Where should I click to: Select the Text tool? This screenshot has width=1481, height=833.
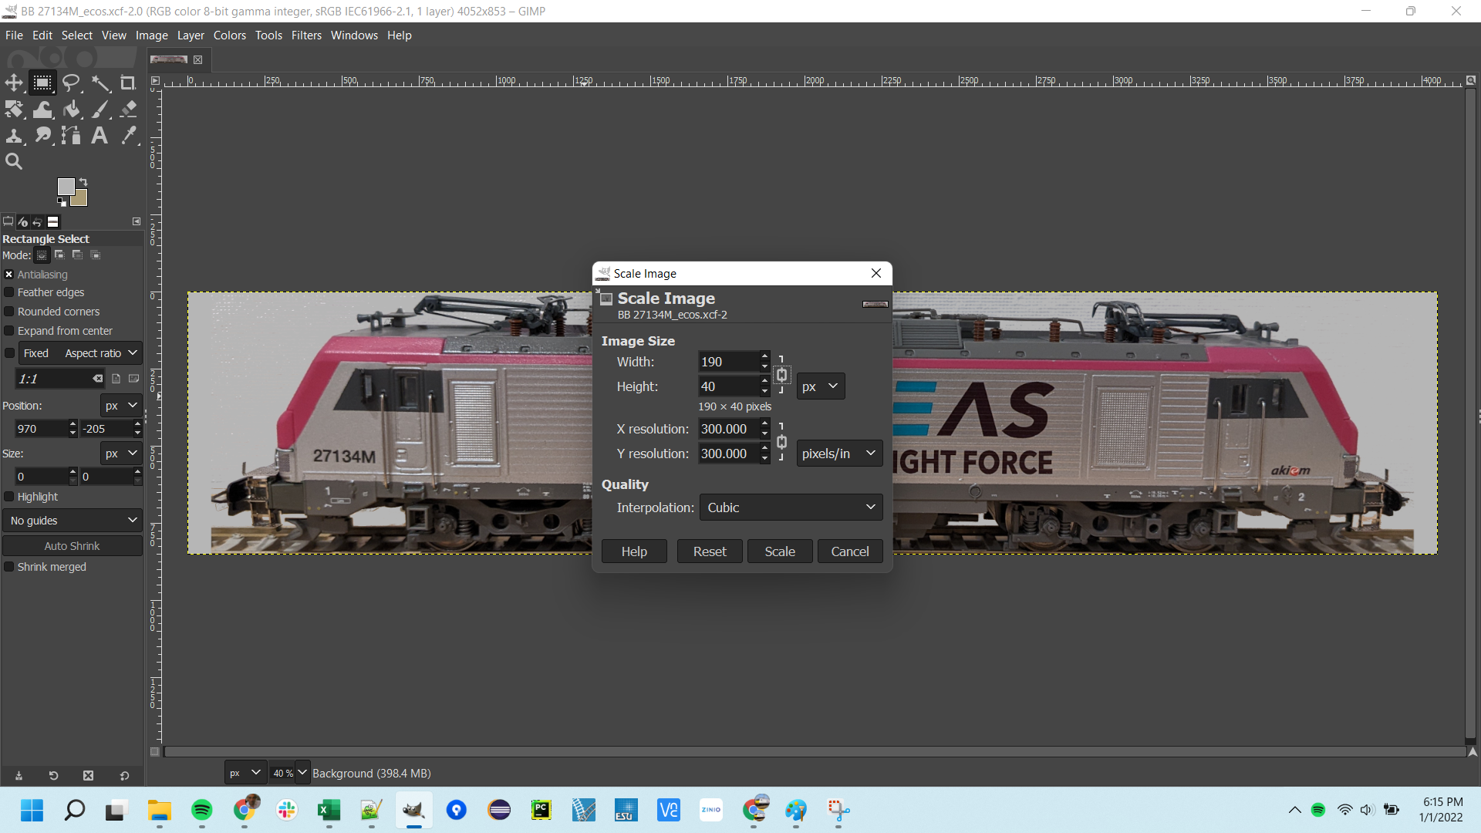[x=100, y=135]
